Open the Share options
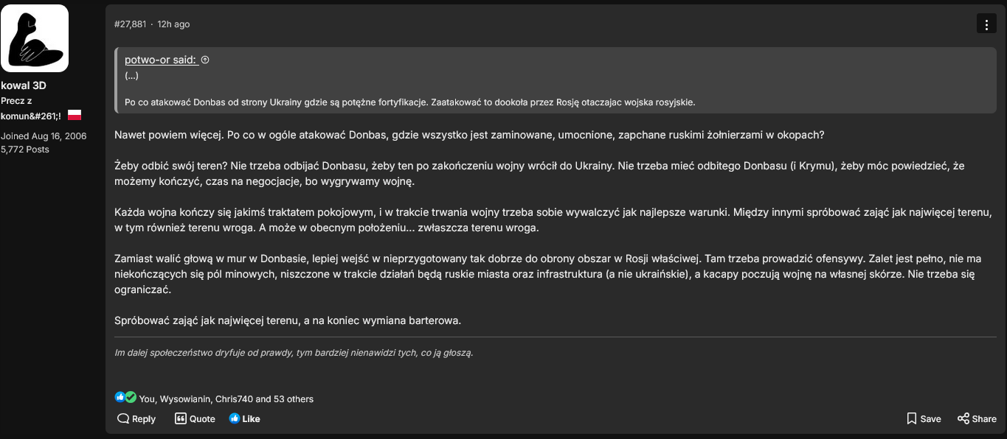The height and width of the screenshot is (439, 1007). click(977, 418)
